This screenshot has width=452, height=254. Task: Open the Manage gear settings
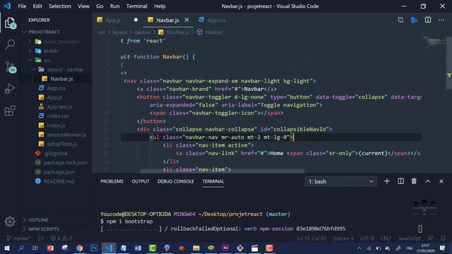point(10,222)
